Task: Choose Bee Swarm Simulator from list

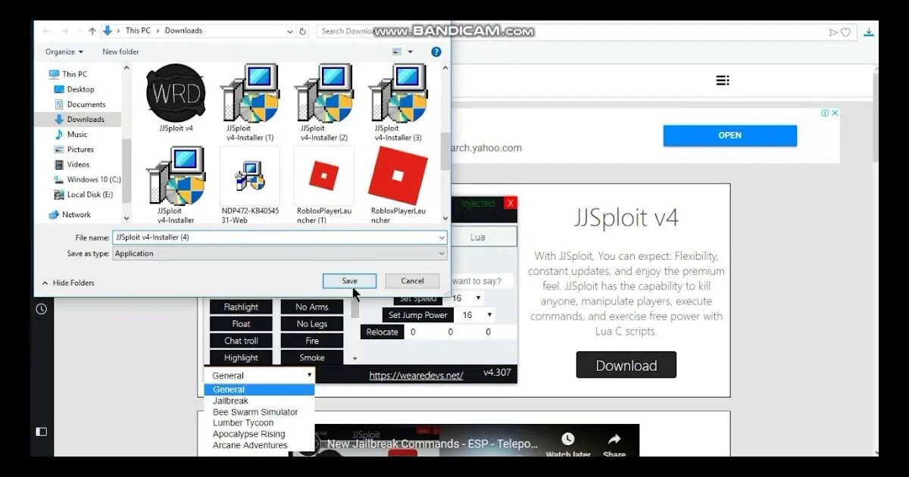Action: 255,412
